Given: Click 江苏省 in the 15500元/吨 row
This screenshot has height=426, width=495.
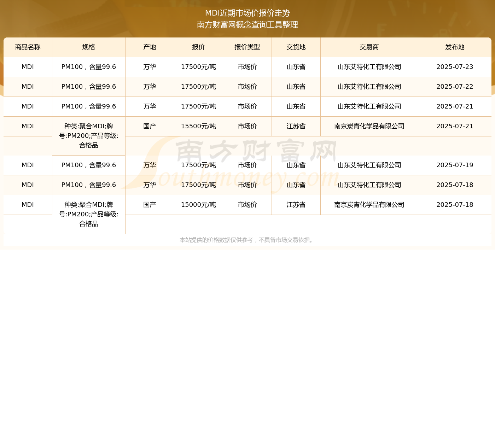Looking at the screenshot, I should click(x=296, y=126).
